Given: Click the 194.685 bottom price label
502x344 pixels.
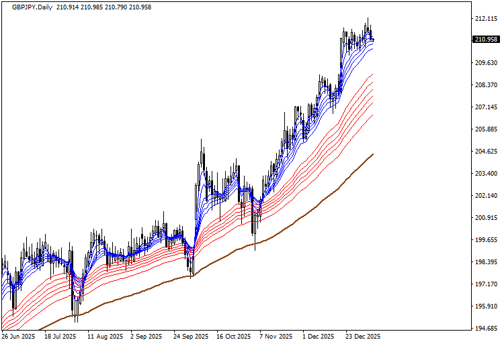Looking at the screenshot, I should pos(485,329).
